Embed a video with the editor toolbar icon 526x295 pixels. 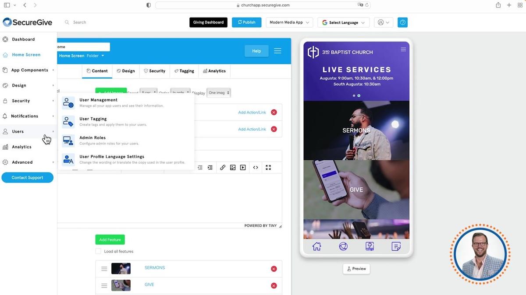click(x=242, y=167)
